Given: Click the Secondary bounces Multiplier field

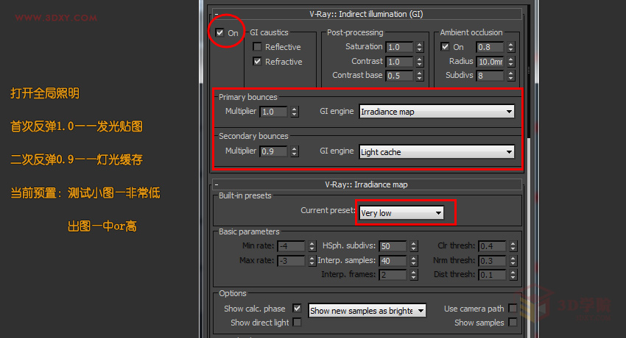Looking at the screenshot, I should (274, 151).
